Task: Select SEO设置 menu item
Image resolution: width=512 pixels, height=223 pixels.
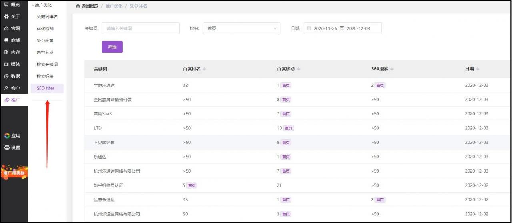Action: [x=45, y=41]
